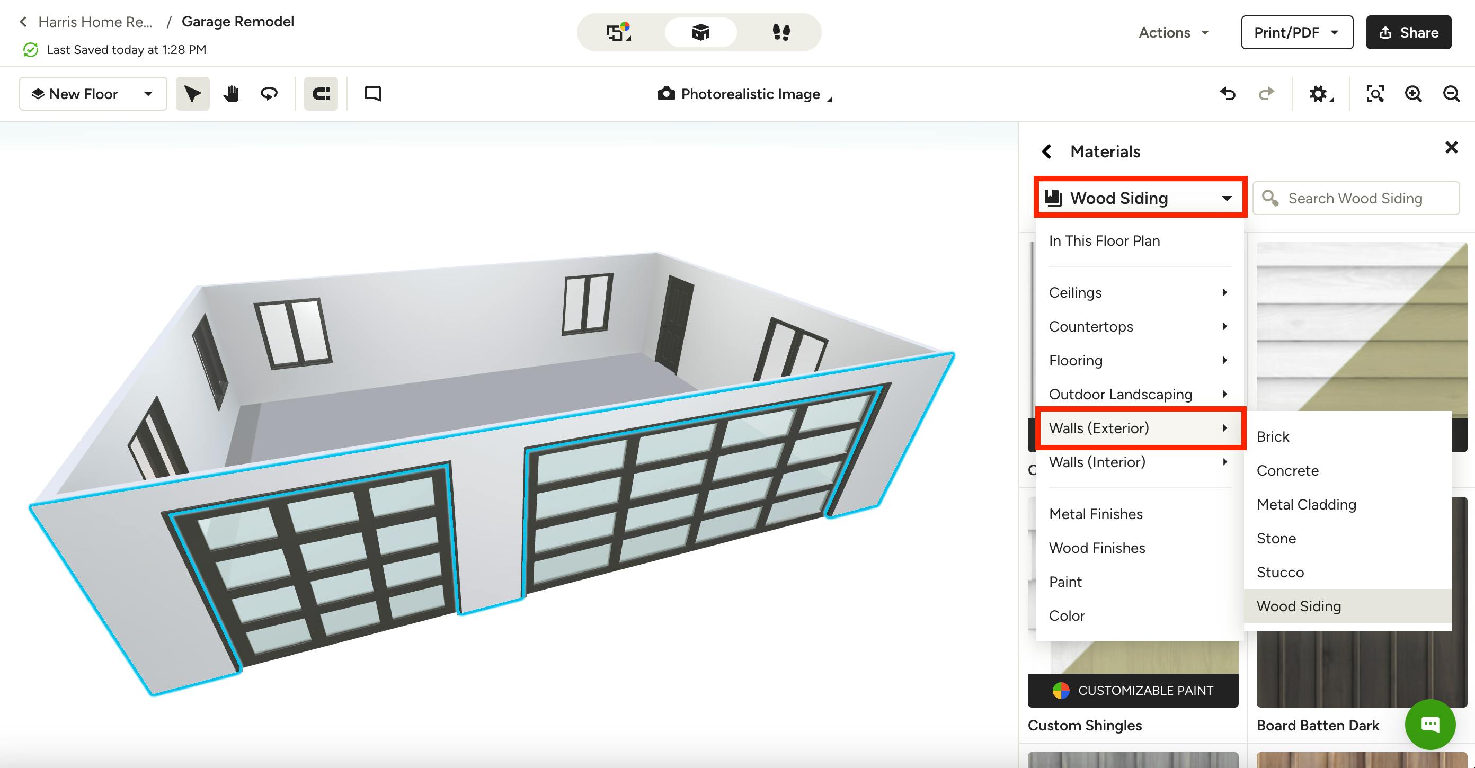Redo the last action
The image size is (1475, 768).
pos(1267,93)
